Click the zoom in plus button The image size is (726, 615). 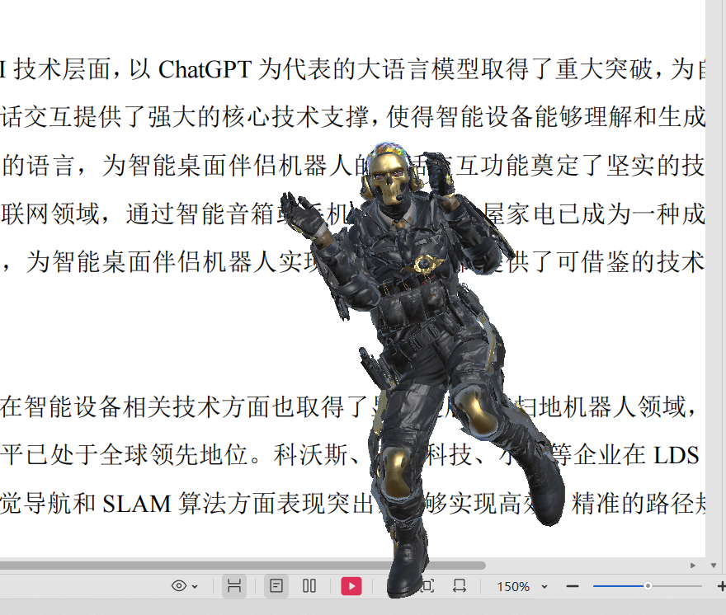[x=721, y=586]
